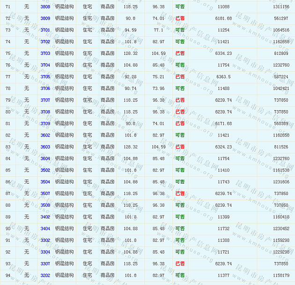Screen dimensions: 295x285
Task: Select room 3702 link
Action: pyautogui.click(x=45, y=42)
